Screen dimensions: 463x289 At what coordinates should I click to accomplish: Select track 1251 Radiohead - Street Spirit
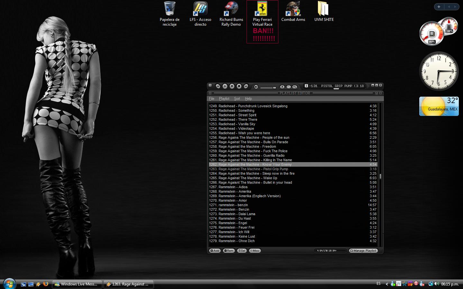point(293,115)
